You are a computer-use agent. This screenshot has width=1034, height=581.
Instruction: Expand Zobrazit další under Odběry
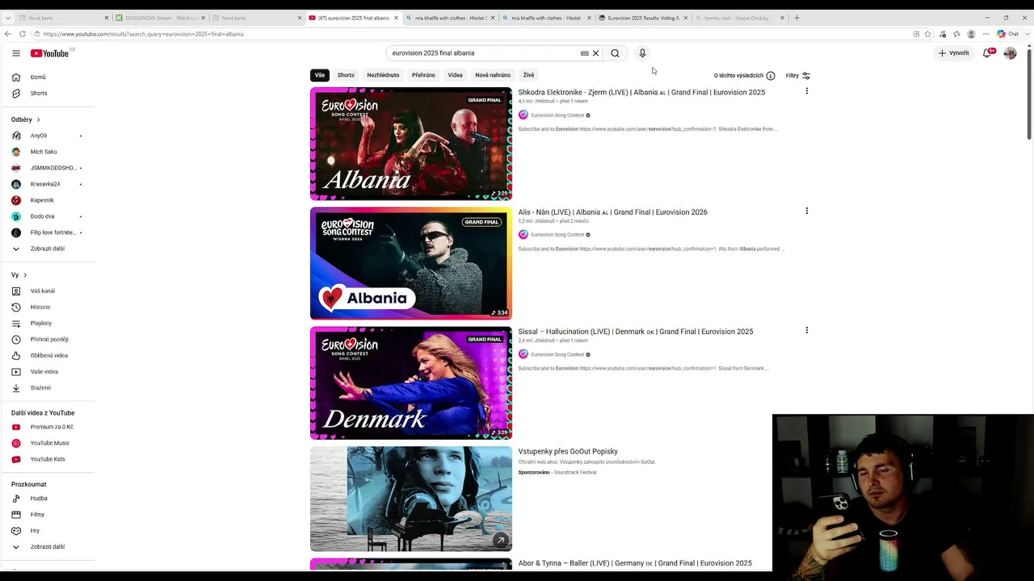(48, 249)
